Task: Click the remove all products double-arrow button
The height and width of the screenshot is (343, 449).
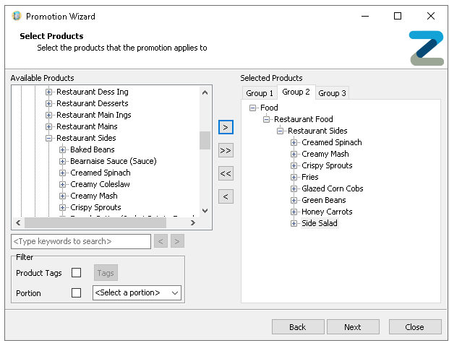Action: coord(226,173)
